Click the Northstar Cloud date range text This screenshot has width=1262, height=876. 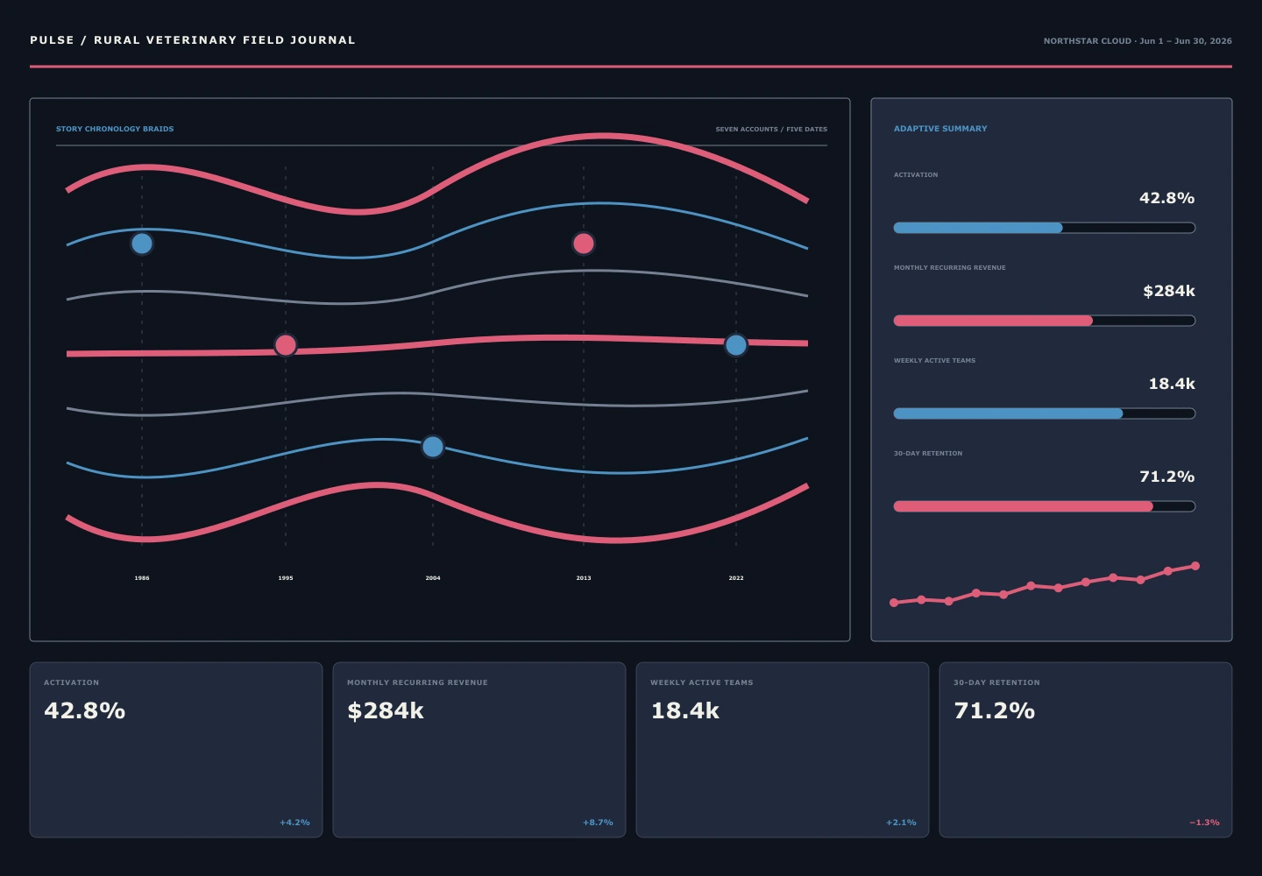point(1138,41)
